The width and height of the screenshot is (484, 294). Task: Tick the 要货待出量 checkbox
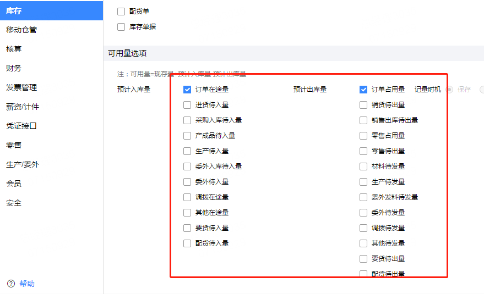click(x=363, y=259)
